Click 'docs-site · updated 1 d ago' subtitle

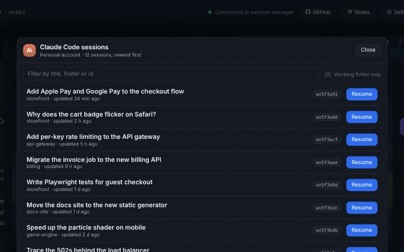[x=58, y=212]
